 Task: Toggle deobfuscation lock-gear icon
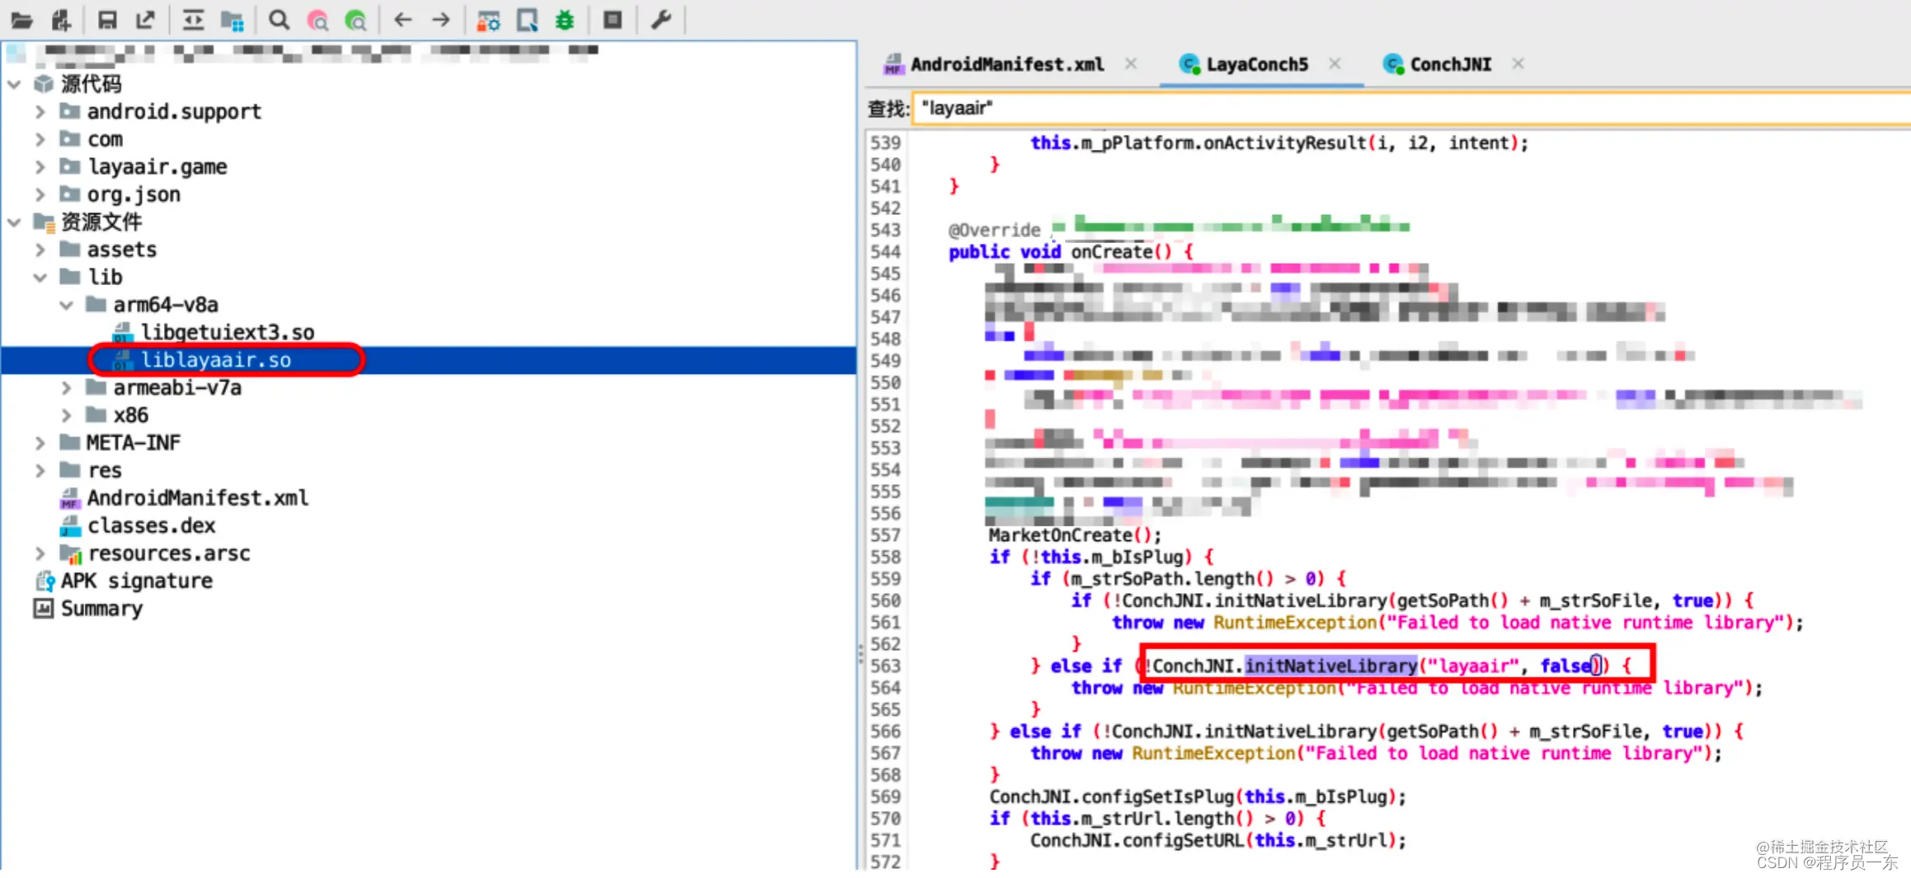(488, 20)
